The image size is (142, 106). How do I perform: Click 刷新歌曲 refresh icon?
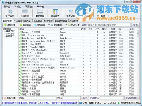[21, 25]
